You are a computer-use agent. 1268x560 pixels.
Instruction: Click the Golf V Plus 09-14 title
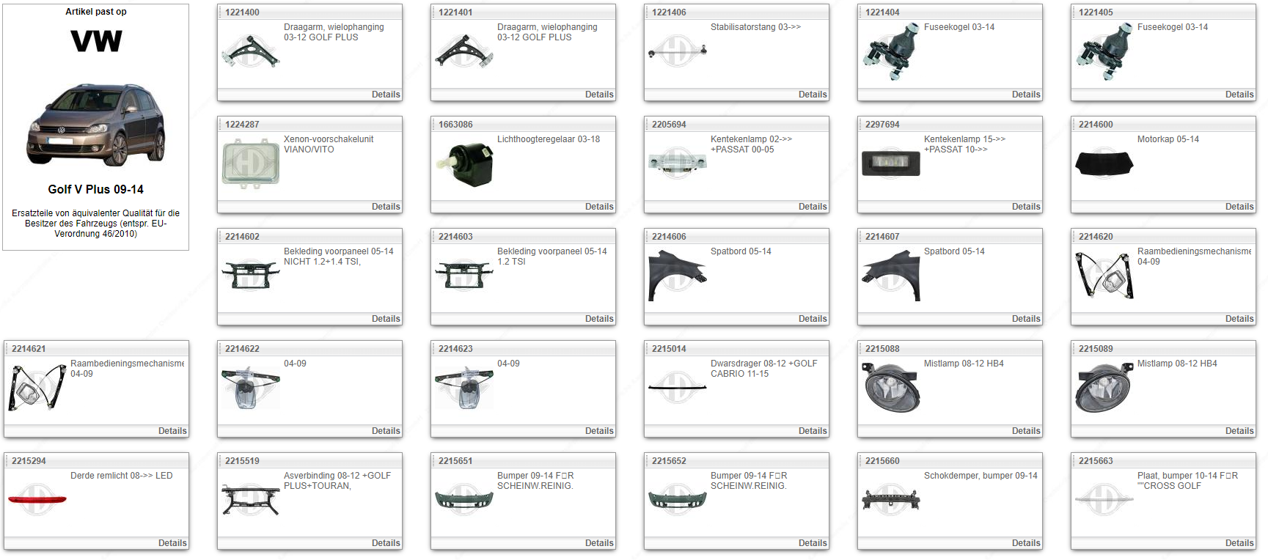point(95,189)
